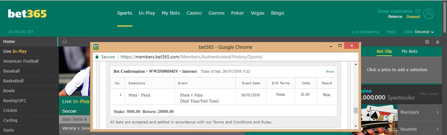Image resolution: width=447 pixels, height=135 pixels.
Task: Expand the Odds Decimal dropdown
Action: (x=419, y=32)
